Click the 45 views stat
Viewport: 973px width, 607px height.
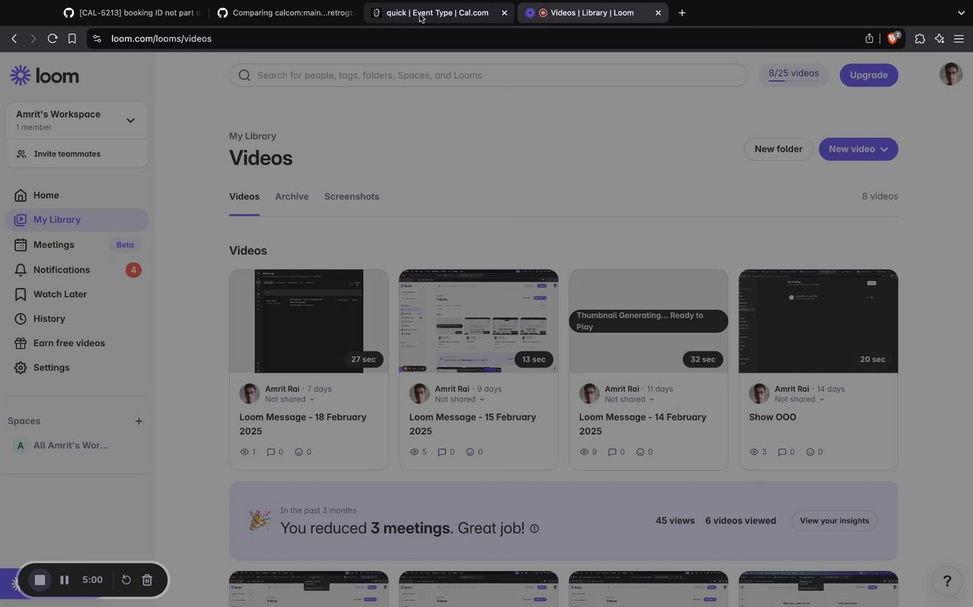pos(675,520)
